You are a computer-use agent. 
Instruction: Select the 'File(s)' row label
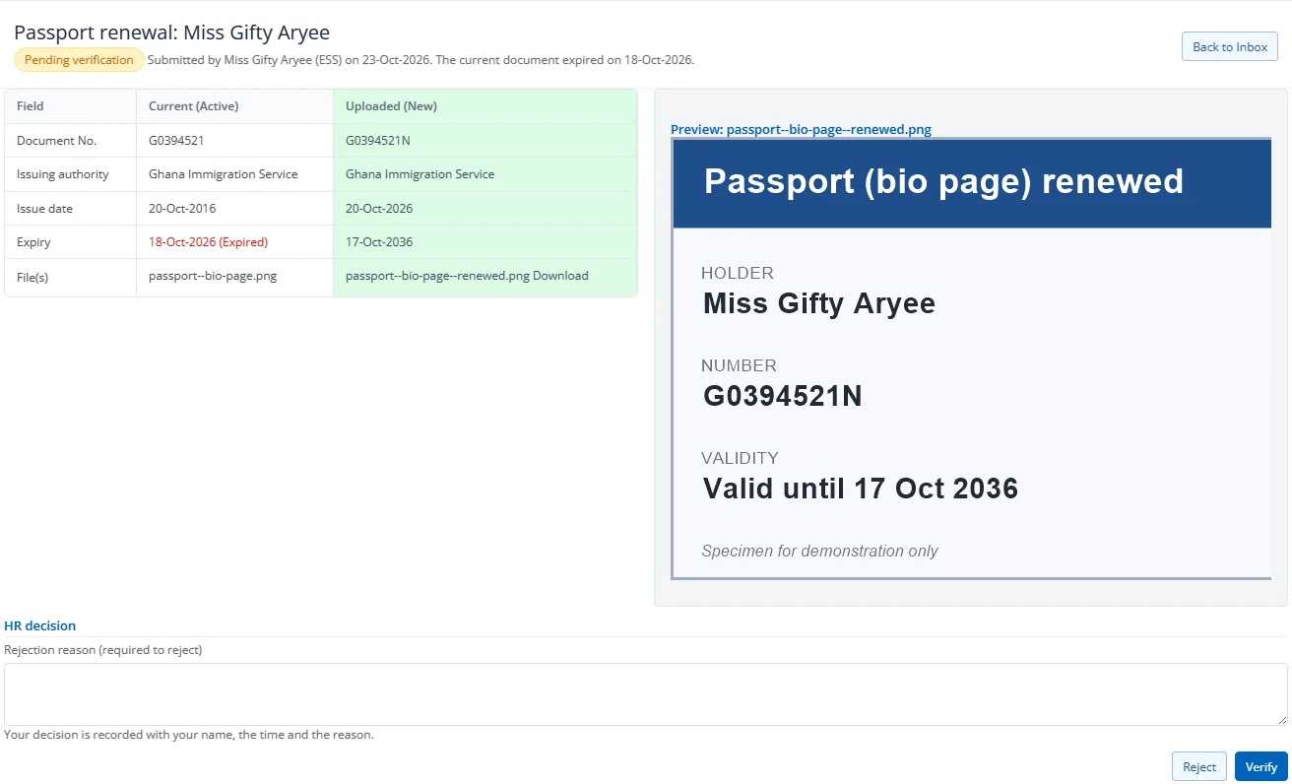pyautogui.click(x=32, y=277)
